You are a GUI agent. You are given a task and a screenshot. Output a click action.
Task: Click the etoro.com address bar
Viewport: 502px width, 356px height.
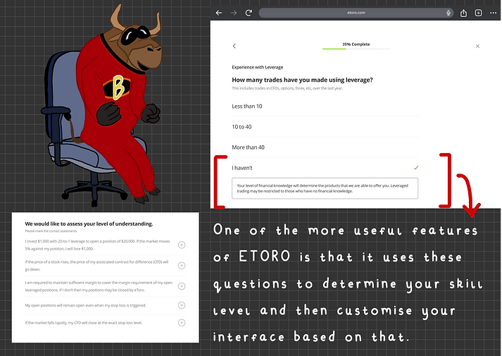356,13
